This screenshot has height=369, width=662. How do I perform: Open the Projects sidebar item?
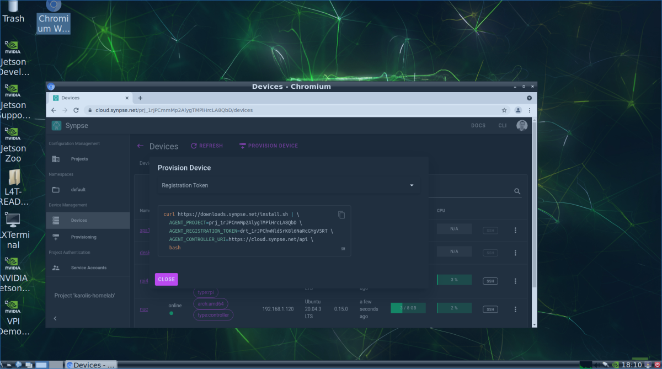pyautogui.click(x=79, y=159)
